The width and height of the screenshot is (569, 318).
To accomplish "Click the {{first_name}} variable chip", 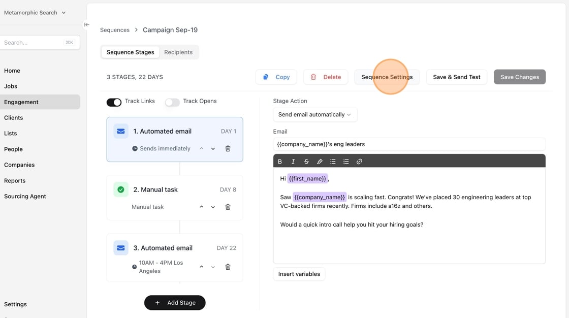I will [308, 179].
